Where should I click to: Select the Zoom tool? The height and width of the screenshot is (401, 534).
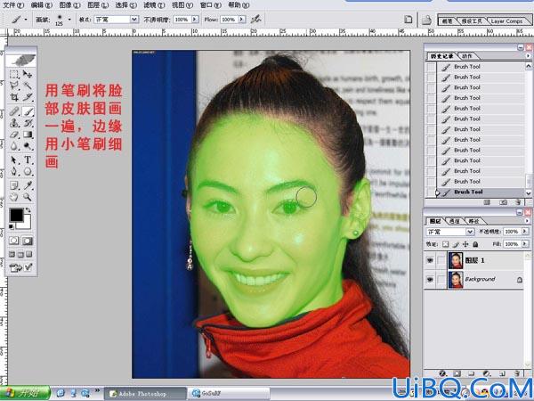click(x=28, y=197)
